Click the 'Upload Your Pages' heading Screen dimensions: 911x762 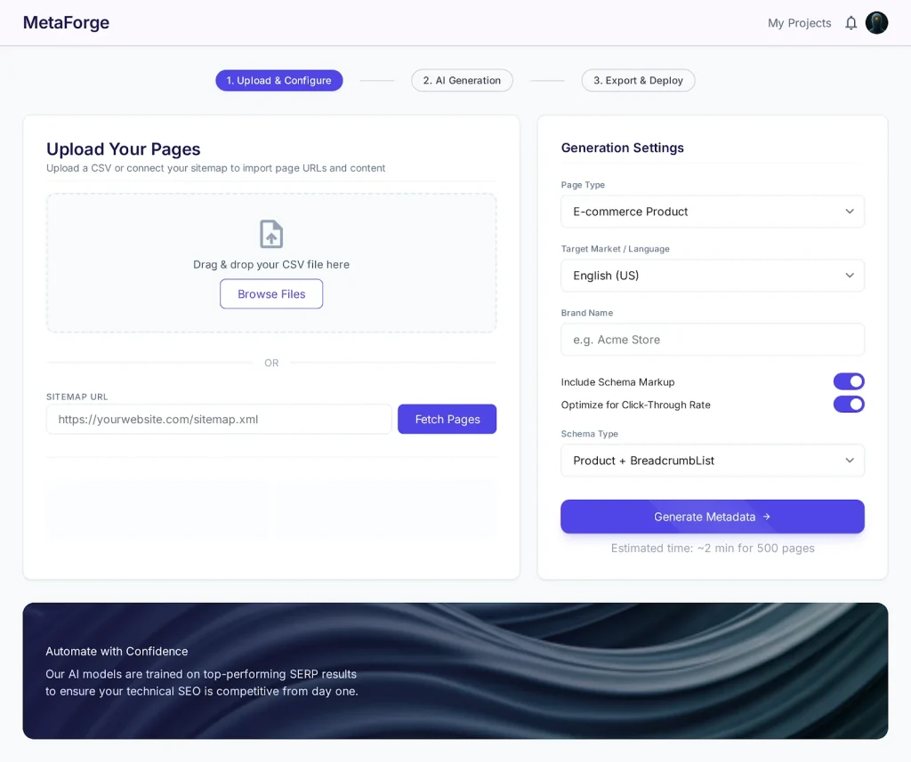pos(123,149)
